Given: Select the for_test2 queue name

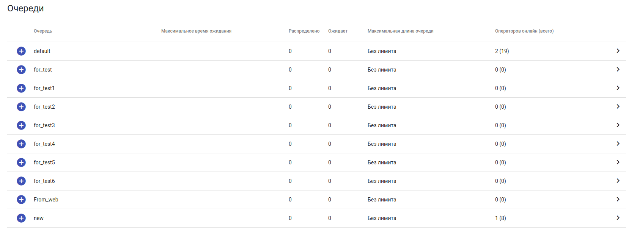Looking at the screenshot, I should (44, 107).
